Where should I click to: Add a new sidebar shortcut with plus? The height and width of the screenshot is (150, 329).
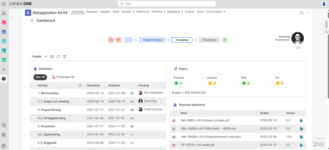[x=4, y=69]
